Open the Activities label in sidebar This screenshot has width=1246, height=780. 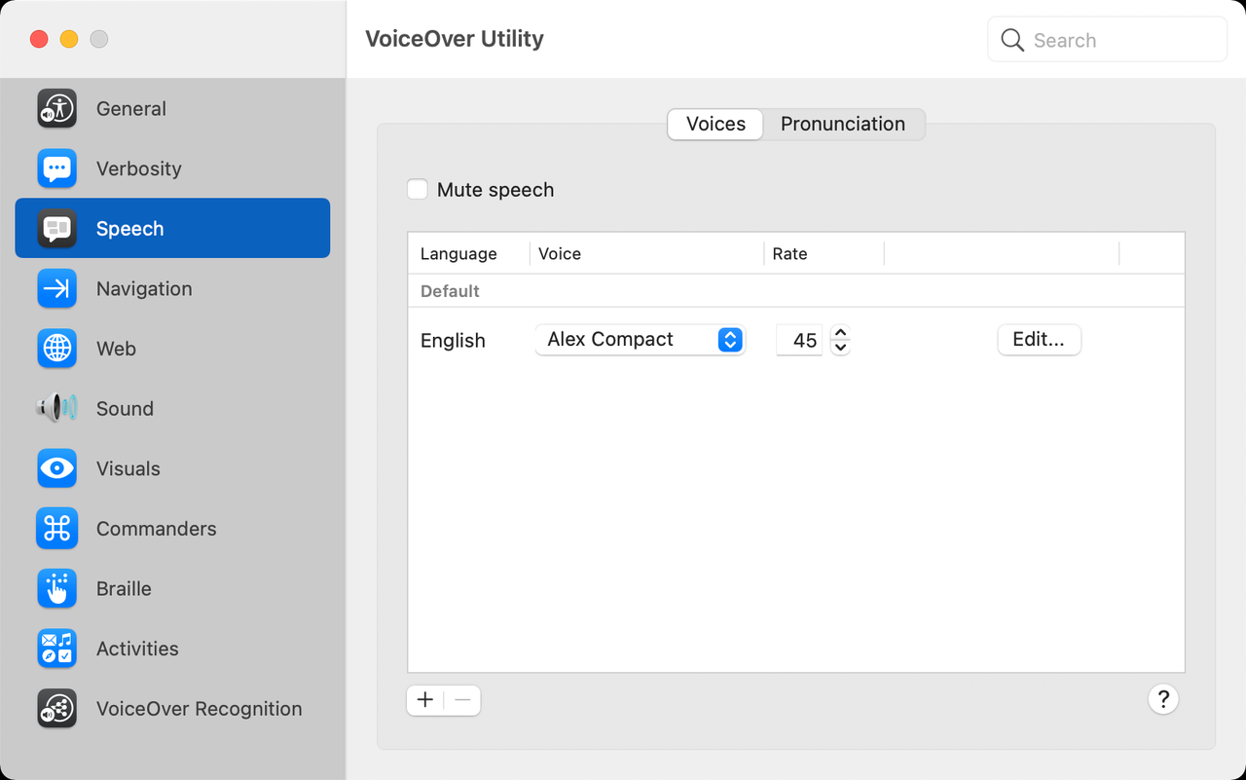137,649
